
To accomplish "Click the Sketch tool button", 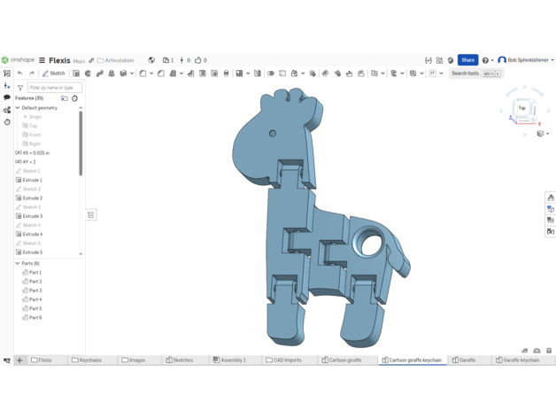I will 54,74.
